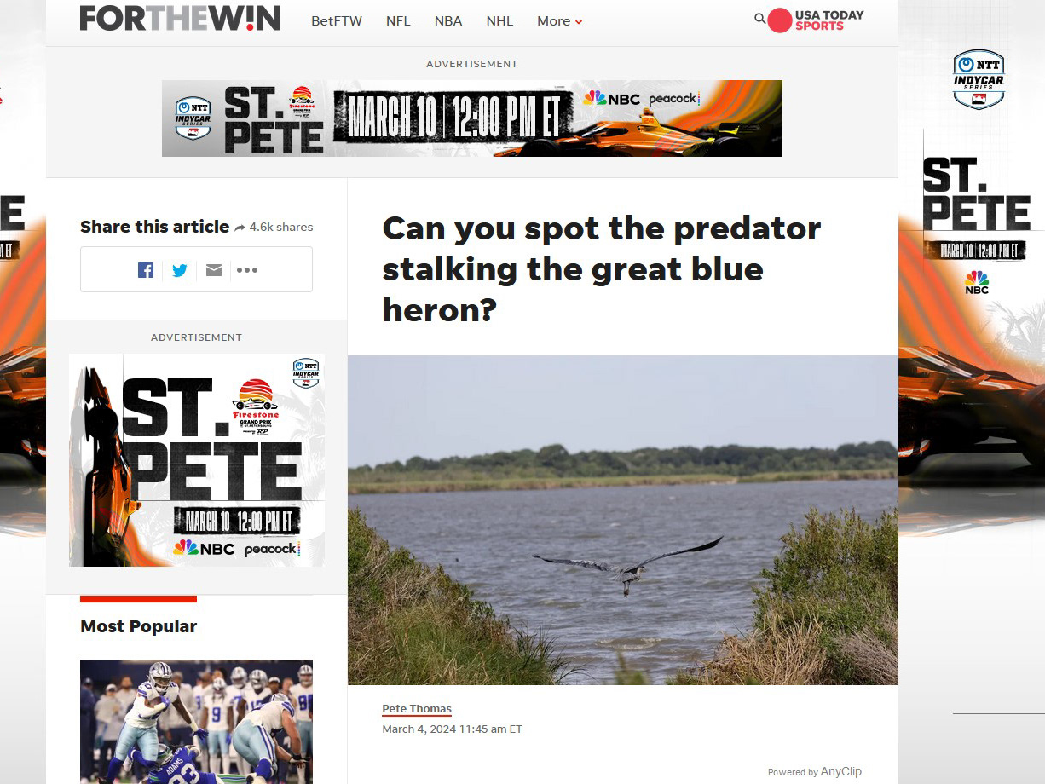Viewport: 1045px width, 784px height.
Task: Open the BetFTW menu item
Action: [337, 21]
